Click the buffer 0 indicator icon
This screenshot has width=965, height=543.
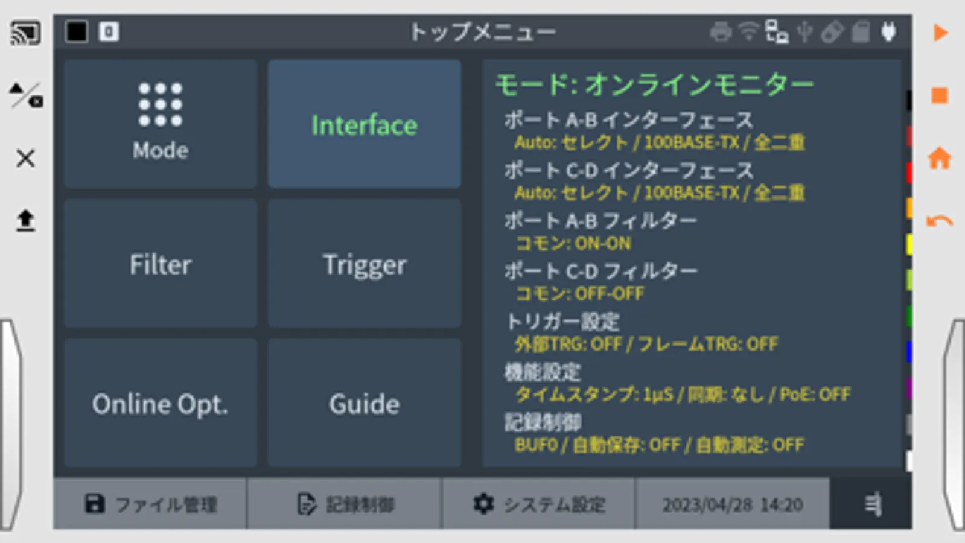pos(109,31)
